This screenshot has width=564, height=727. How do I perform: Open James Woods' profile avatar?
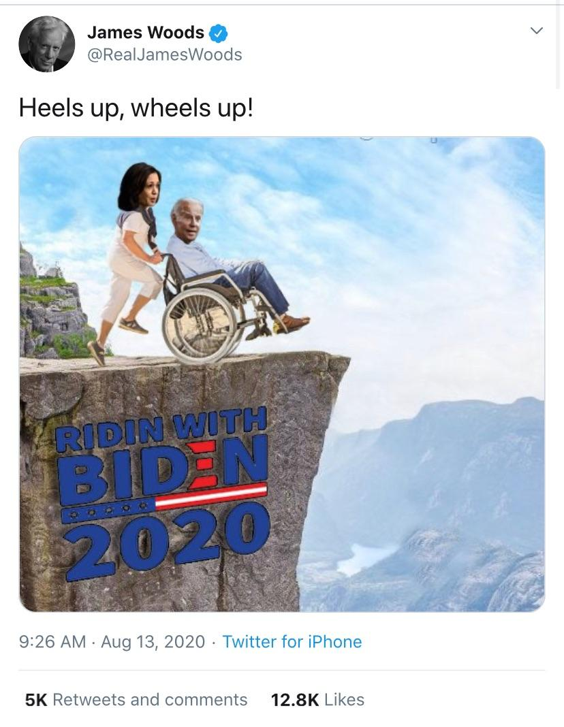[x=47, y=44]
